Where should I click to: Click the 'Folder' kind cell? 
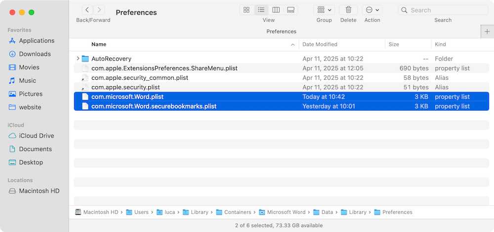[x=444, y=59]
